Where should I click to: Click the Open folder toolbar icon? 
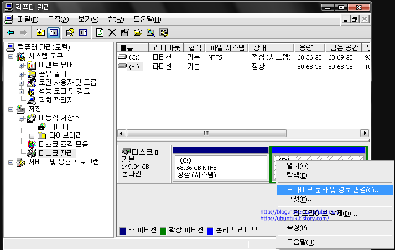(x=138, y=33)
